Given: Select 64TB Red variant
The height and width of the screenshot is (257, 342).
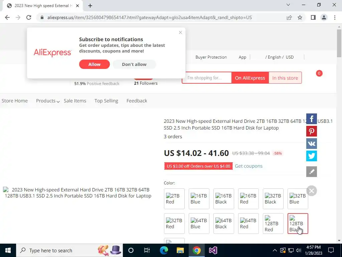Looking at the screenshot, I should (x=248, y=224).
